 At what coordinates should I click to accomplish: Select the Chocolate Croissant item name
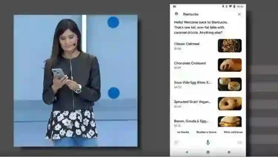[190, 63]
